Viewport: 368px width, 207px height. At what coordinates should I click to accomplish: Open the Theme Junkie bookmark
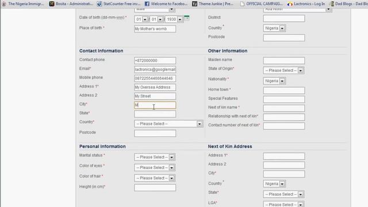[x=213, y=4]
